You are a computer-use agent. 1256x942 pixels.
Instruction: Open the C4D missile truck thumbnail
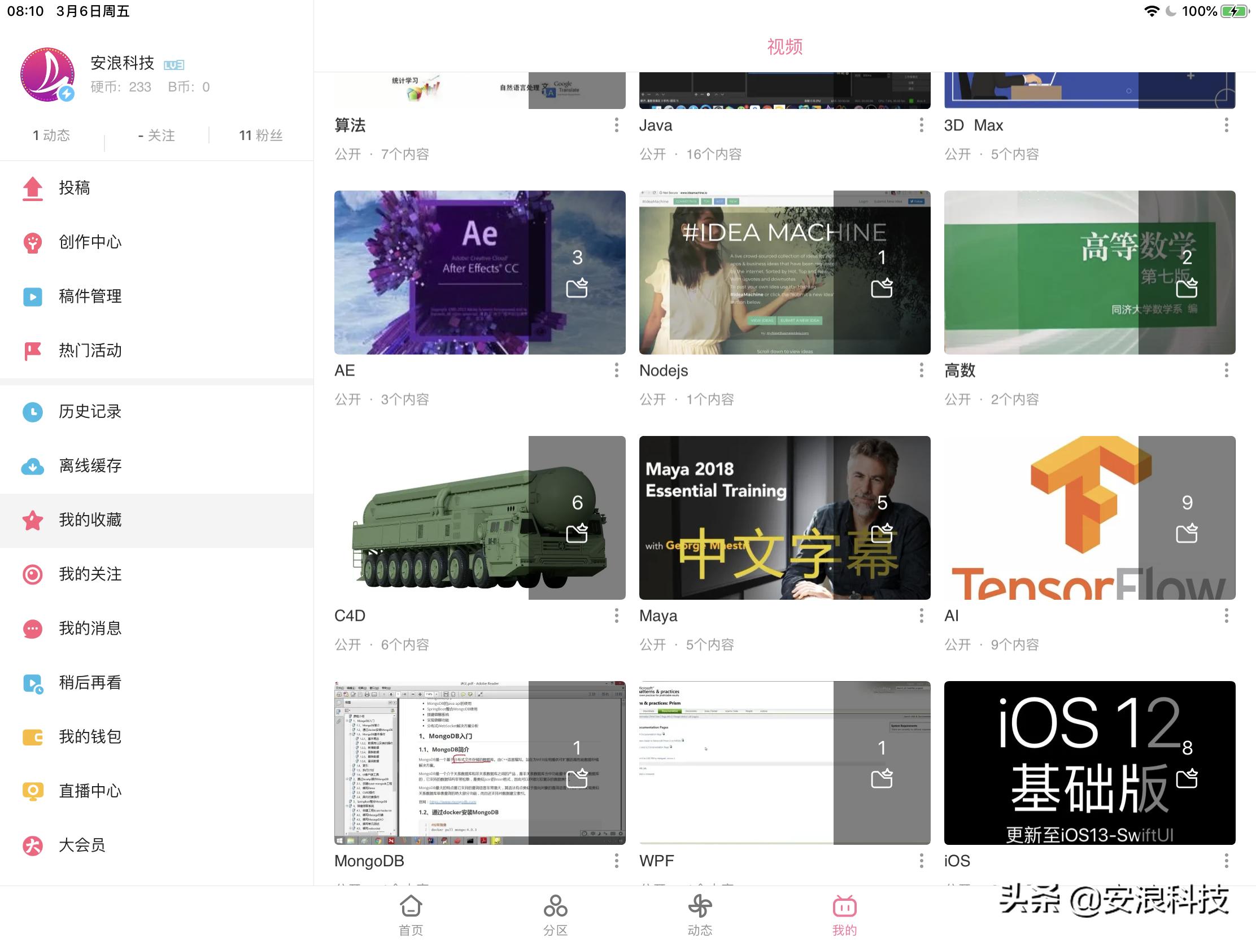[479, 518]
